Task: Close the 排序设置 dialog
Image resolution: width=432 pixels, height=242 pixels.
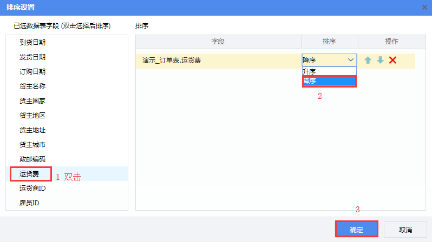Action: [425, 7]
